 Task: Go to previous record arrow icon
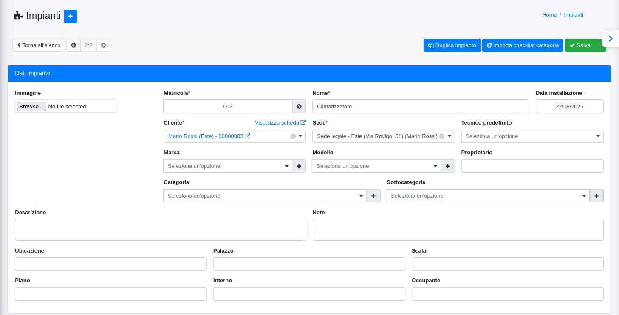pos(73,45)
